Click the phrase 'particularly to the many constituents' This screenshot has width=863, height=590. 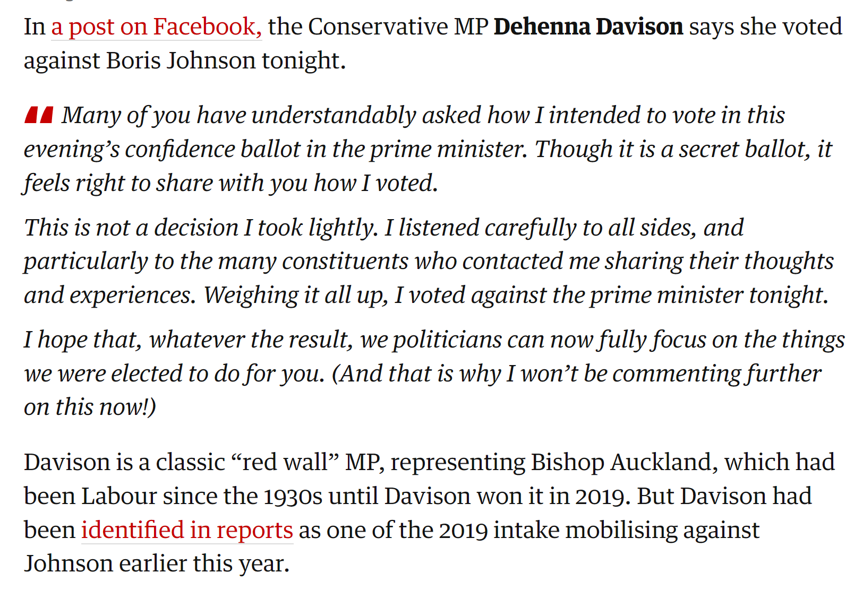(216, 262)
